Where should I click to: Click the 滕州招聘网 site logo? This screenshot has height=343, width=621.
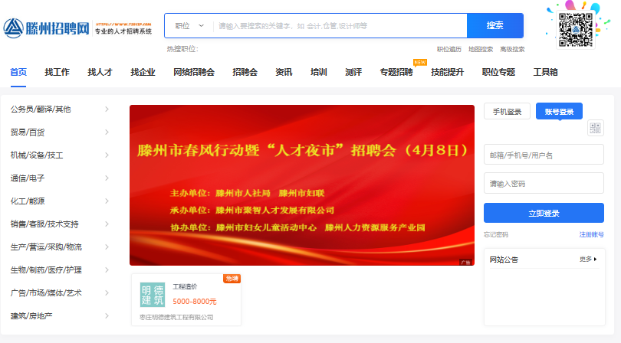click(x=48, y=28)
